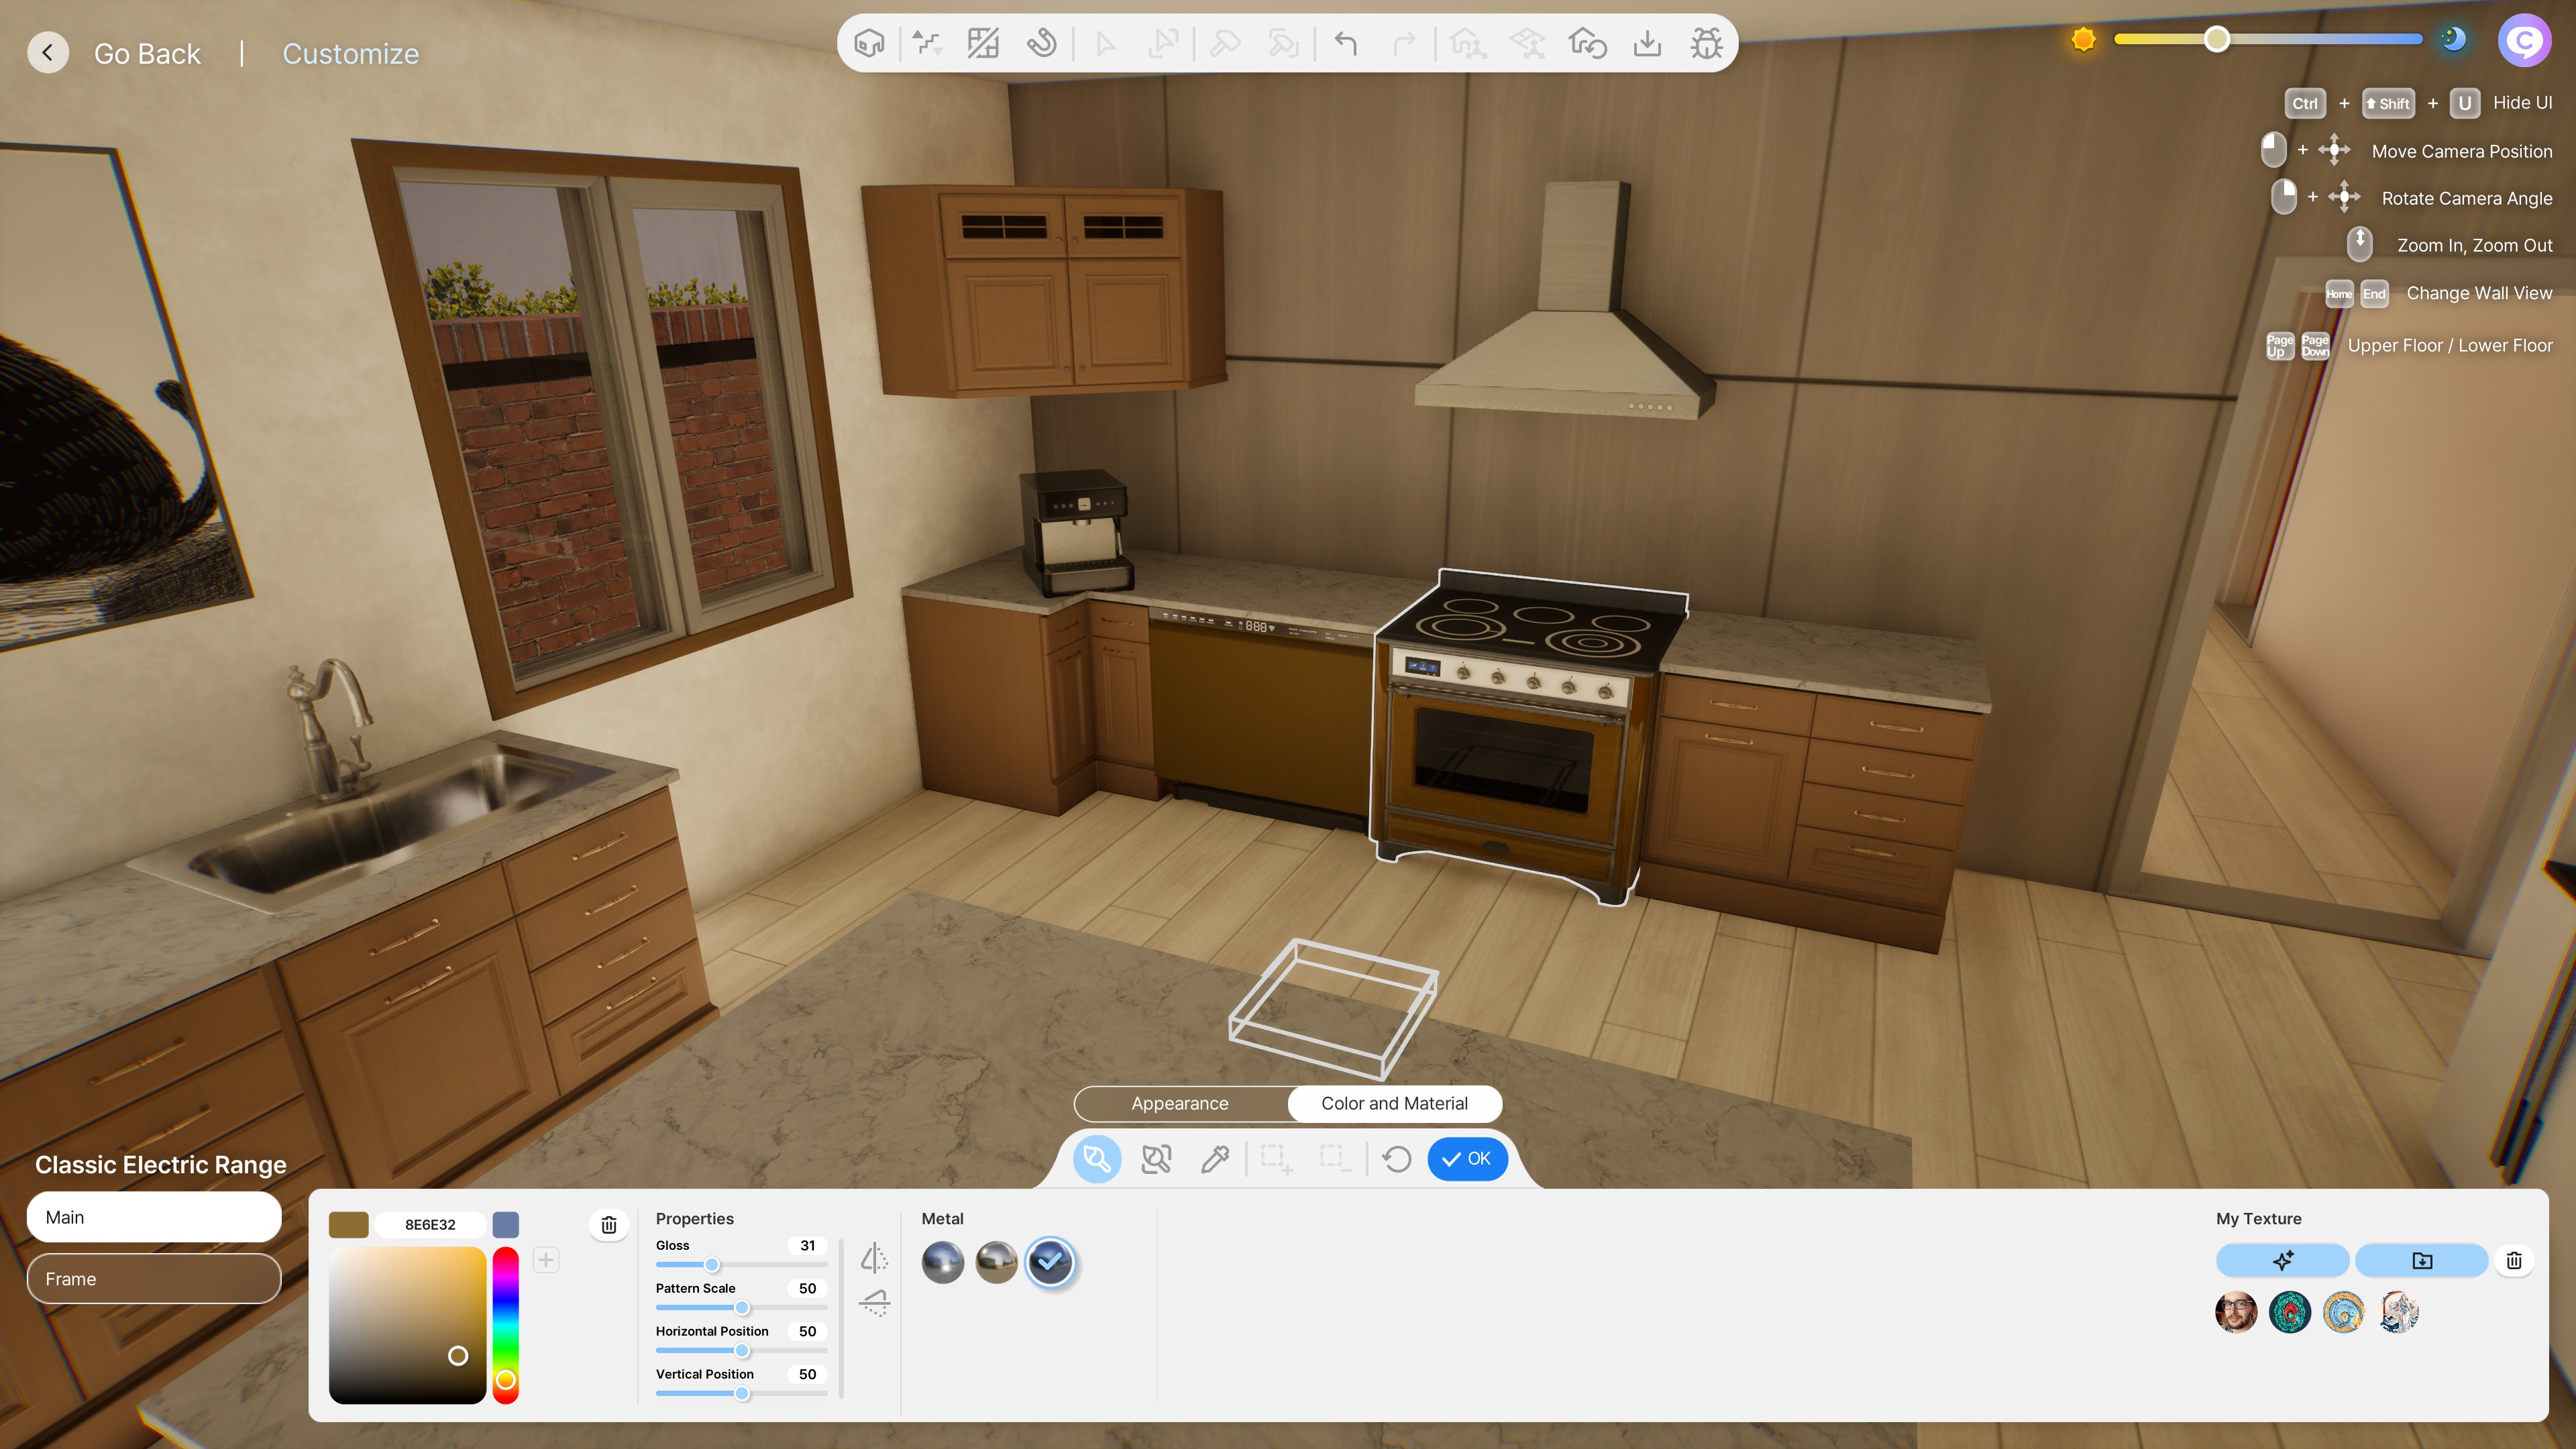Click the sun daytime icon
2576x1449 pixels.
click(2084, 40)
